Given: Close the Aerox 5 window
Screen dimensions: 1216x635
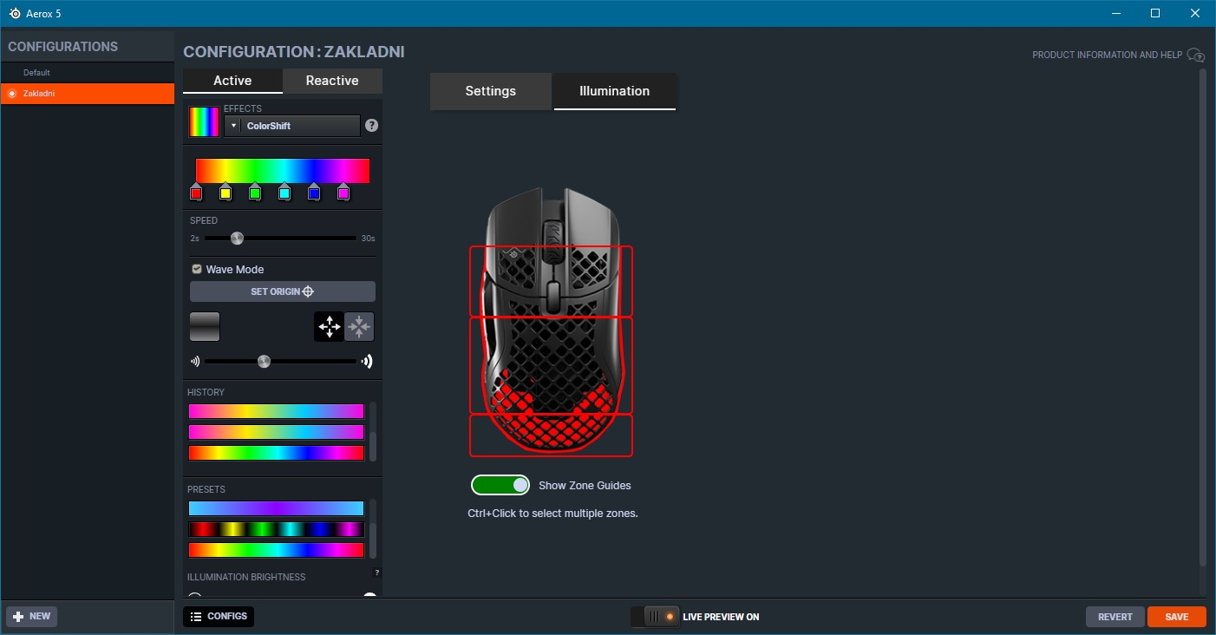Looking at the screenshot, I should point(1195,13).
